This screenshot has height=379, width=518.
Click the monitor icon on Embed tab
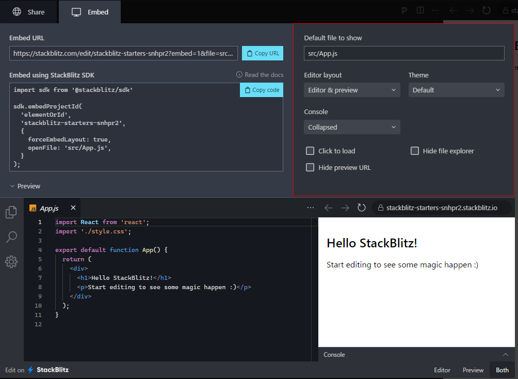76,12
